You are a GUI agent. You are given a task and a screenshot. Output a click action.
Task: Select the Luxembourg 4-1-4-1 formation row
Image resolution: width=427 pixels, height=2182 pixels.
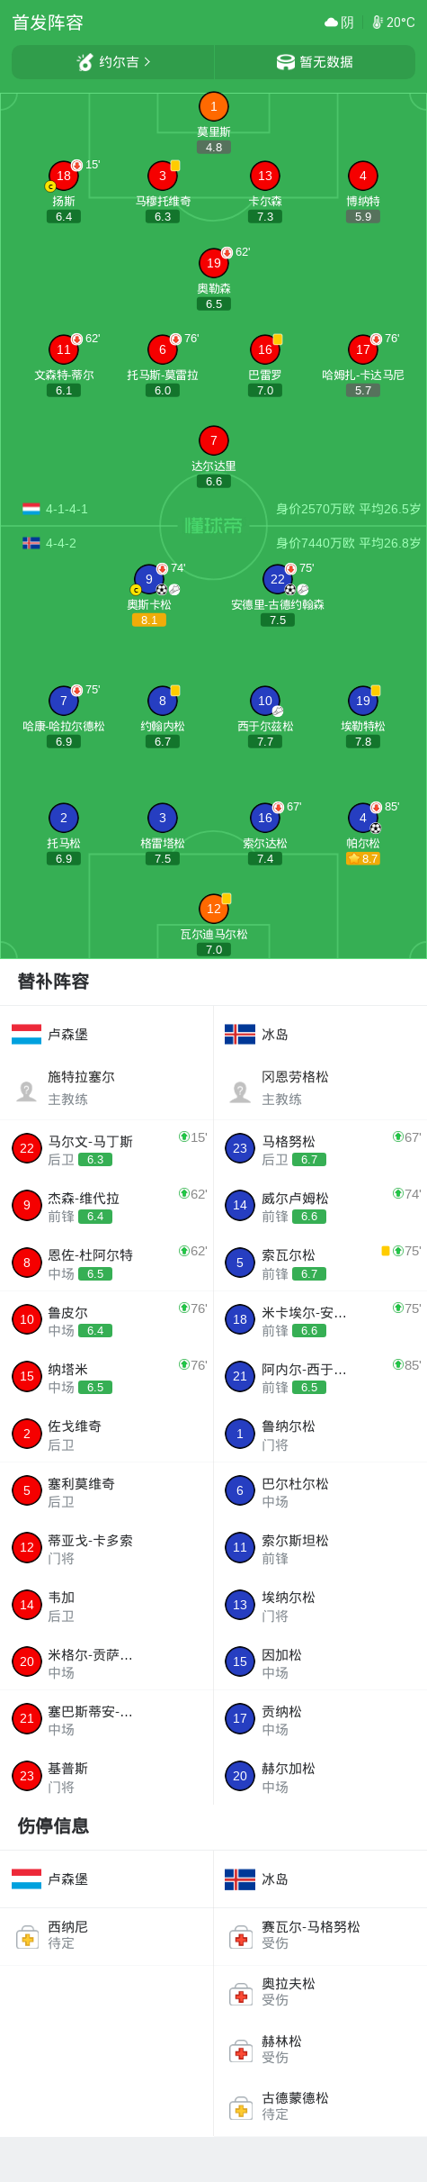pyautogui.click(x=213, y=509)
